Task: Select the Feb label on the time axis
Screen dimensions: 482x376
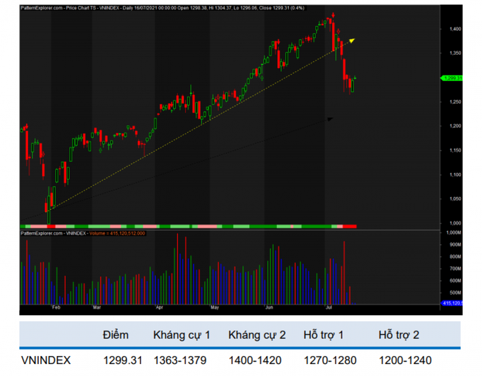Action: tap(56, 308)
